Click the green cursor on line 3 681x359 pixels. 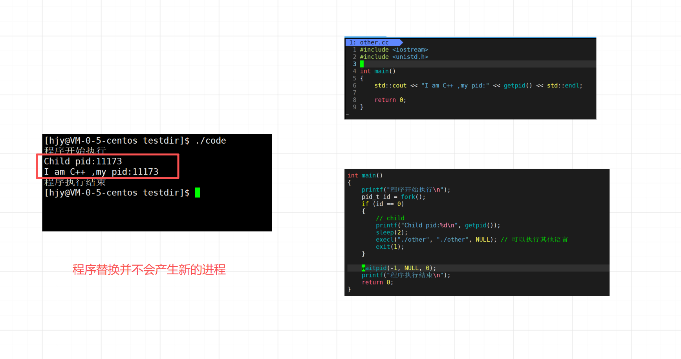(362, 64)
